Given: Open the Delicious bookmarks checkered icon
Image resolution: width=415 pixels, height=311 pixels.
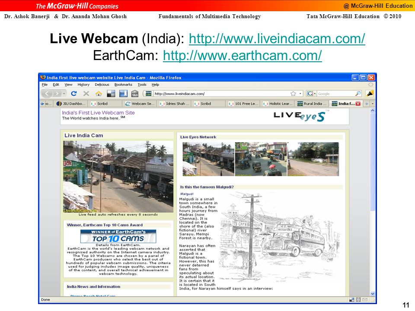Looking at the screenshot, I should click(x=111, y=93).
